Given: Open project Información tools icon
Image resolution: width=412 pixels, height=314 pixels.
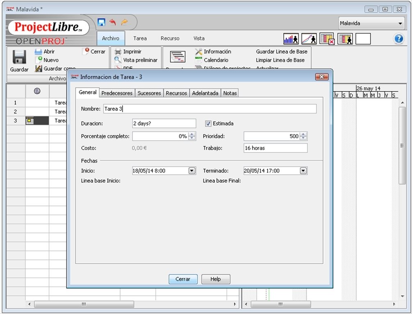Looking at the screenshot, I should point(199,52).
